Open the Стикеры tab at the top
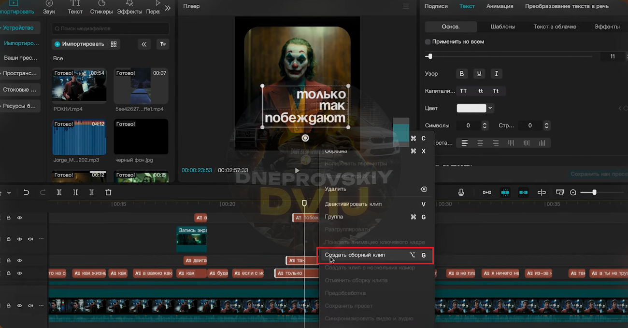Image resolution: width=628 pixels, height=328 pixels. [101, 7]
